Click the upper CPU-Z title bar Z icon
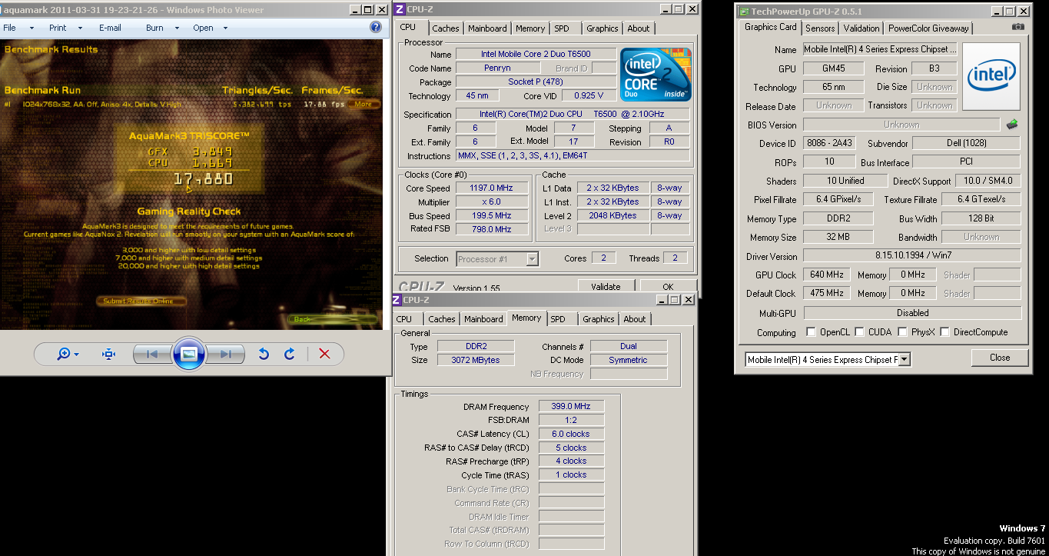Image resolution: width=1049 pixels, height=556 pixels. click(x=399, y=8)
